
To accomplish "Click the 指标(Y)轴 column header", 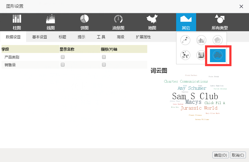I will [x=124, y=49].
